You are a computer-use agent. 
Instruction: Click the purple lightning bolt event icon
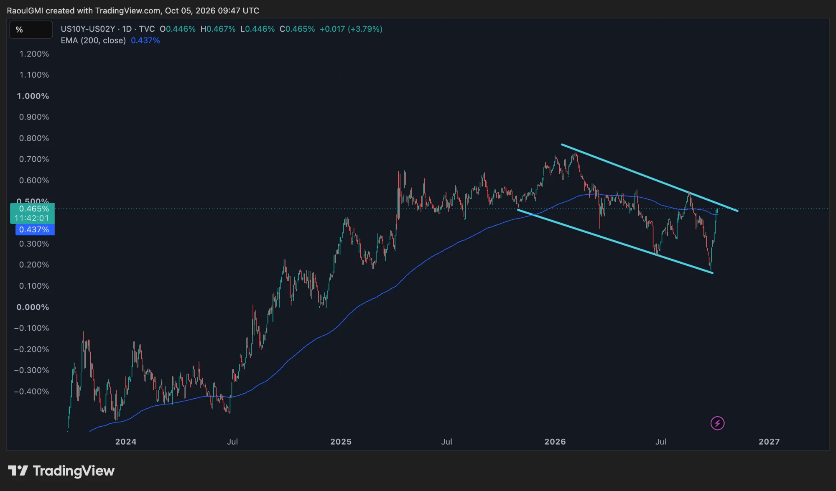717,423
